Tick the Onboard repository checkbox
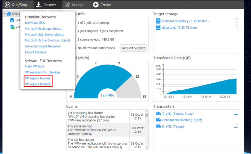This screenshot has width=251, height=154. point(236,20)
